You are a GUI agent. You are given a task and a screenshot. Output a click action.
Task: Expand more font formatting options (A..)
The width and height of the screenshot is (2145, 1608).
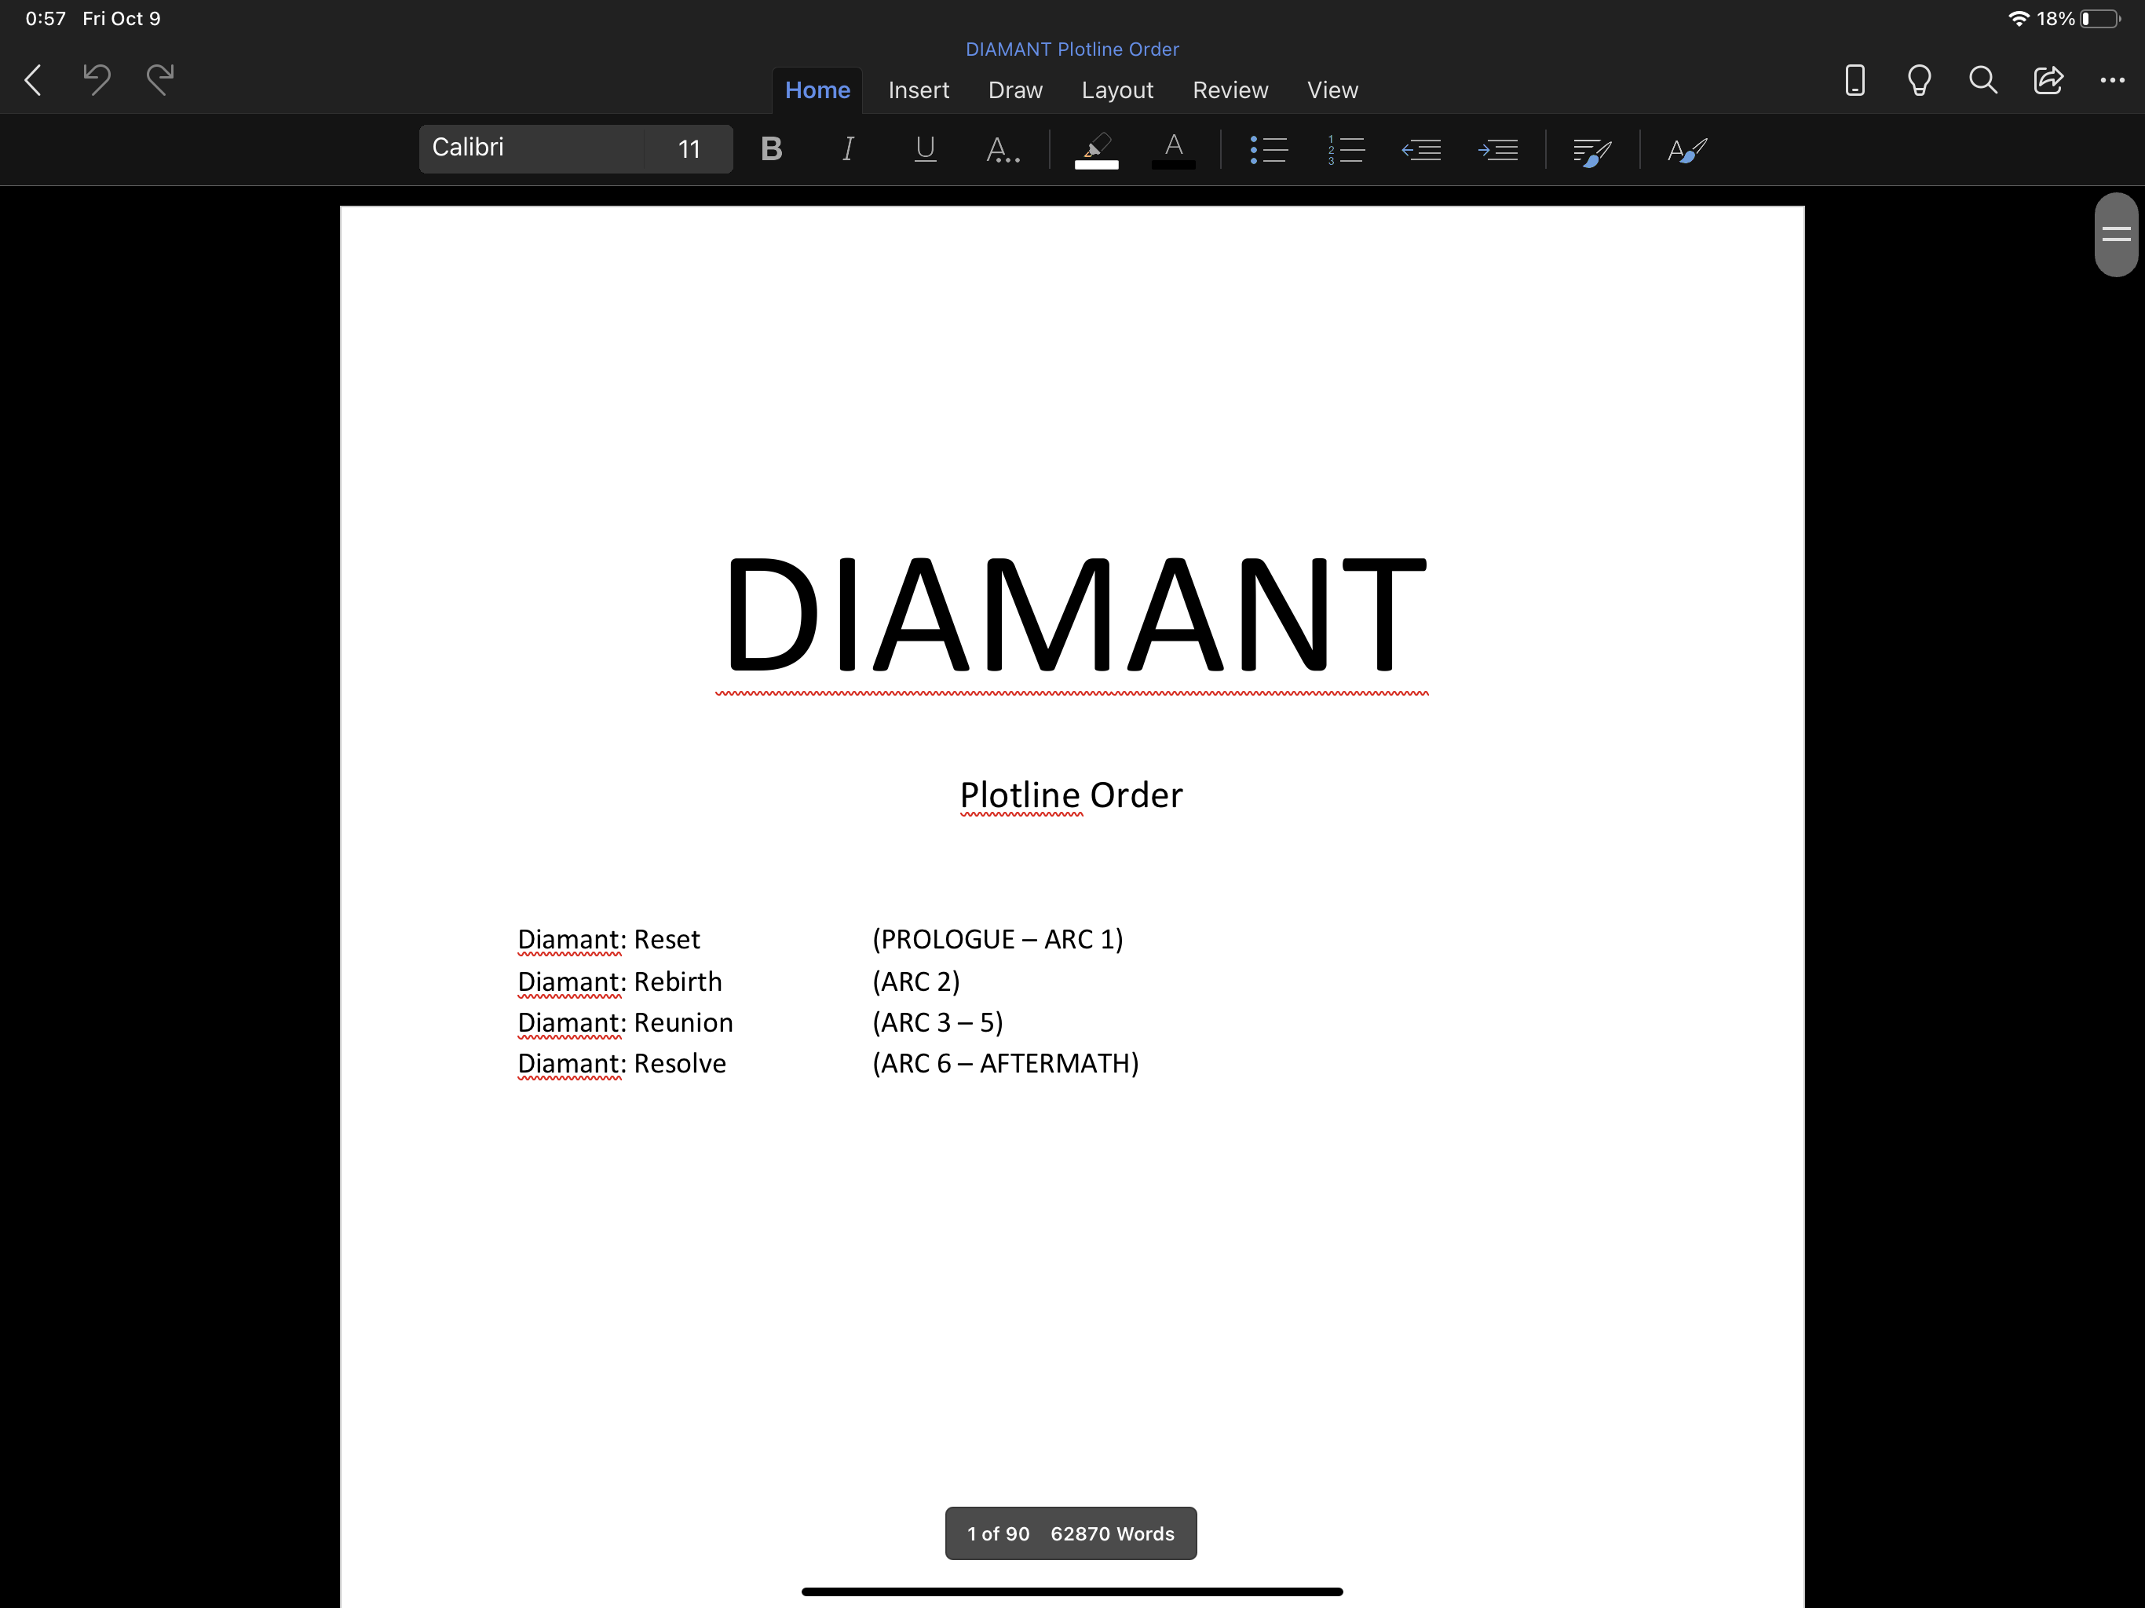tap(1002, 148)
